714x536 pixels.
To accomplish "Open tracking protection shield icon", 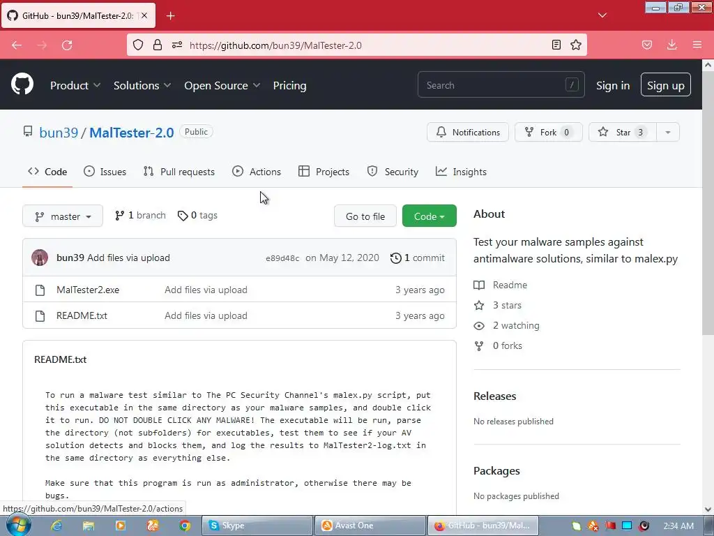I will pyautogui.click(x=138, y=45).
